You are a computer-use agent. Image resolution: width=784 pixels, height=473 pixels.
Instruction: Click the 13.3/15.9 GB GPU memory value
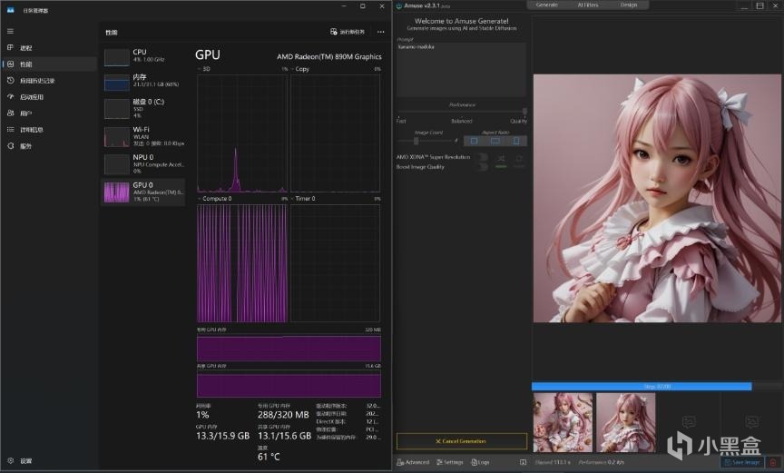(x=222, y=436)
